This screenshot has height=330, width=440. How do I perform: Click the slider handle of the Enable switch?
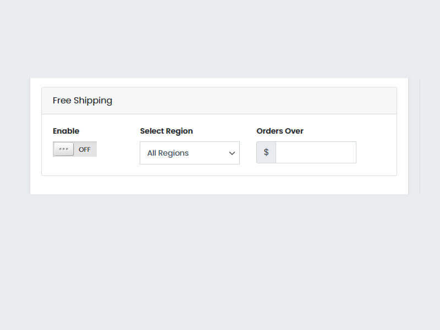[x=63, y=149]
